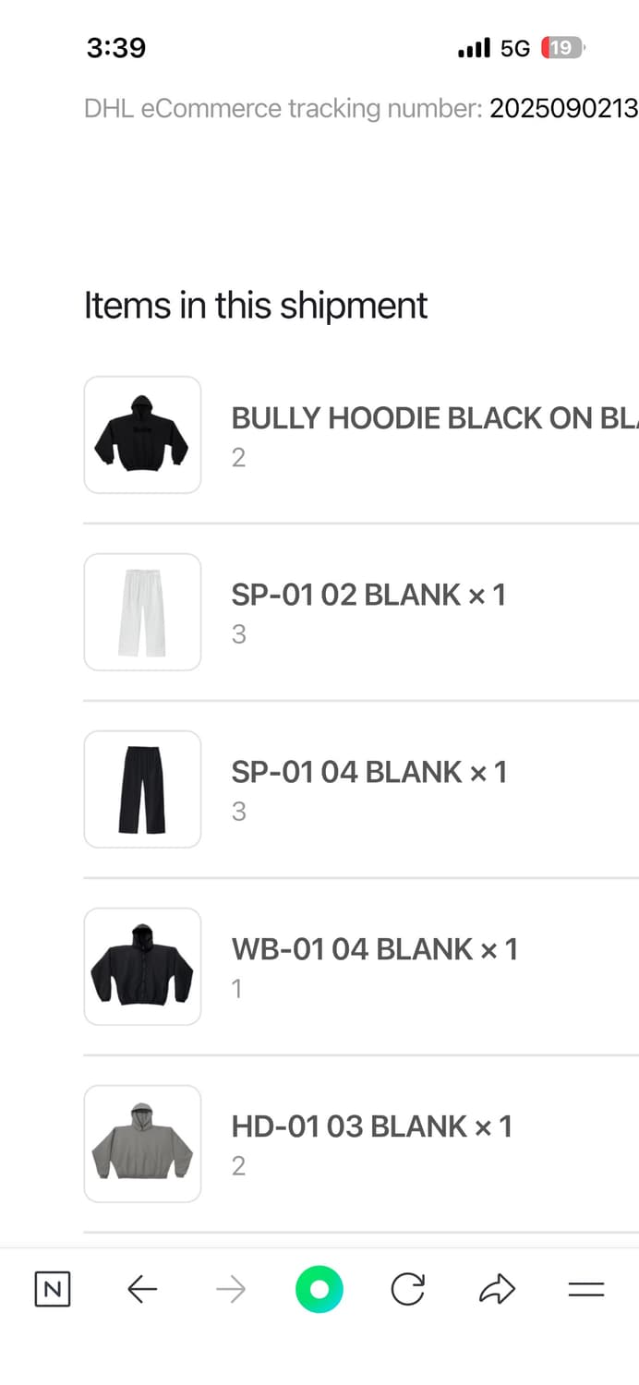Open the hamburger menu icon

pos(585,1289)
